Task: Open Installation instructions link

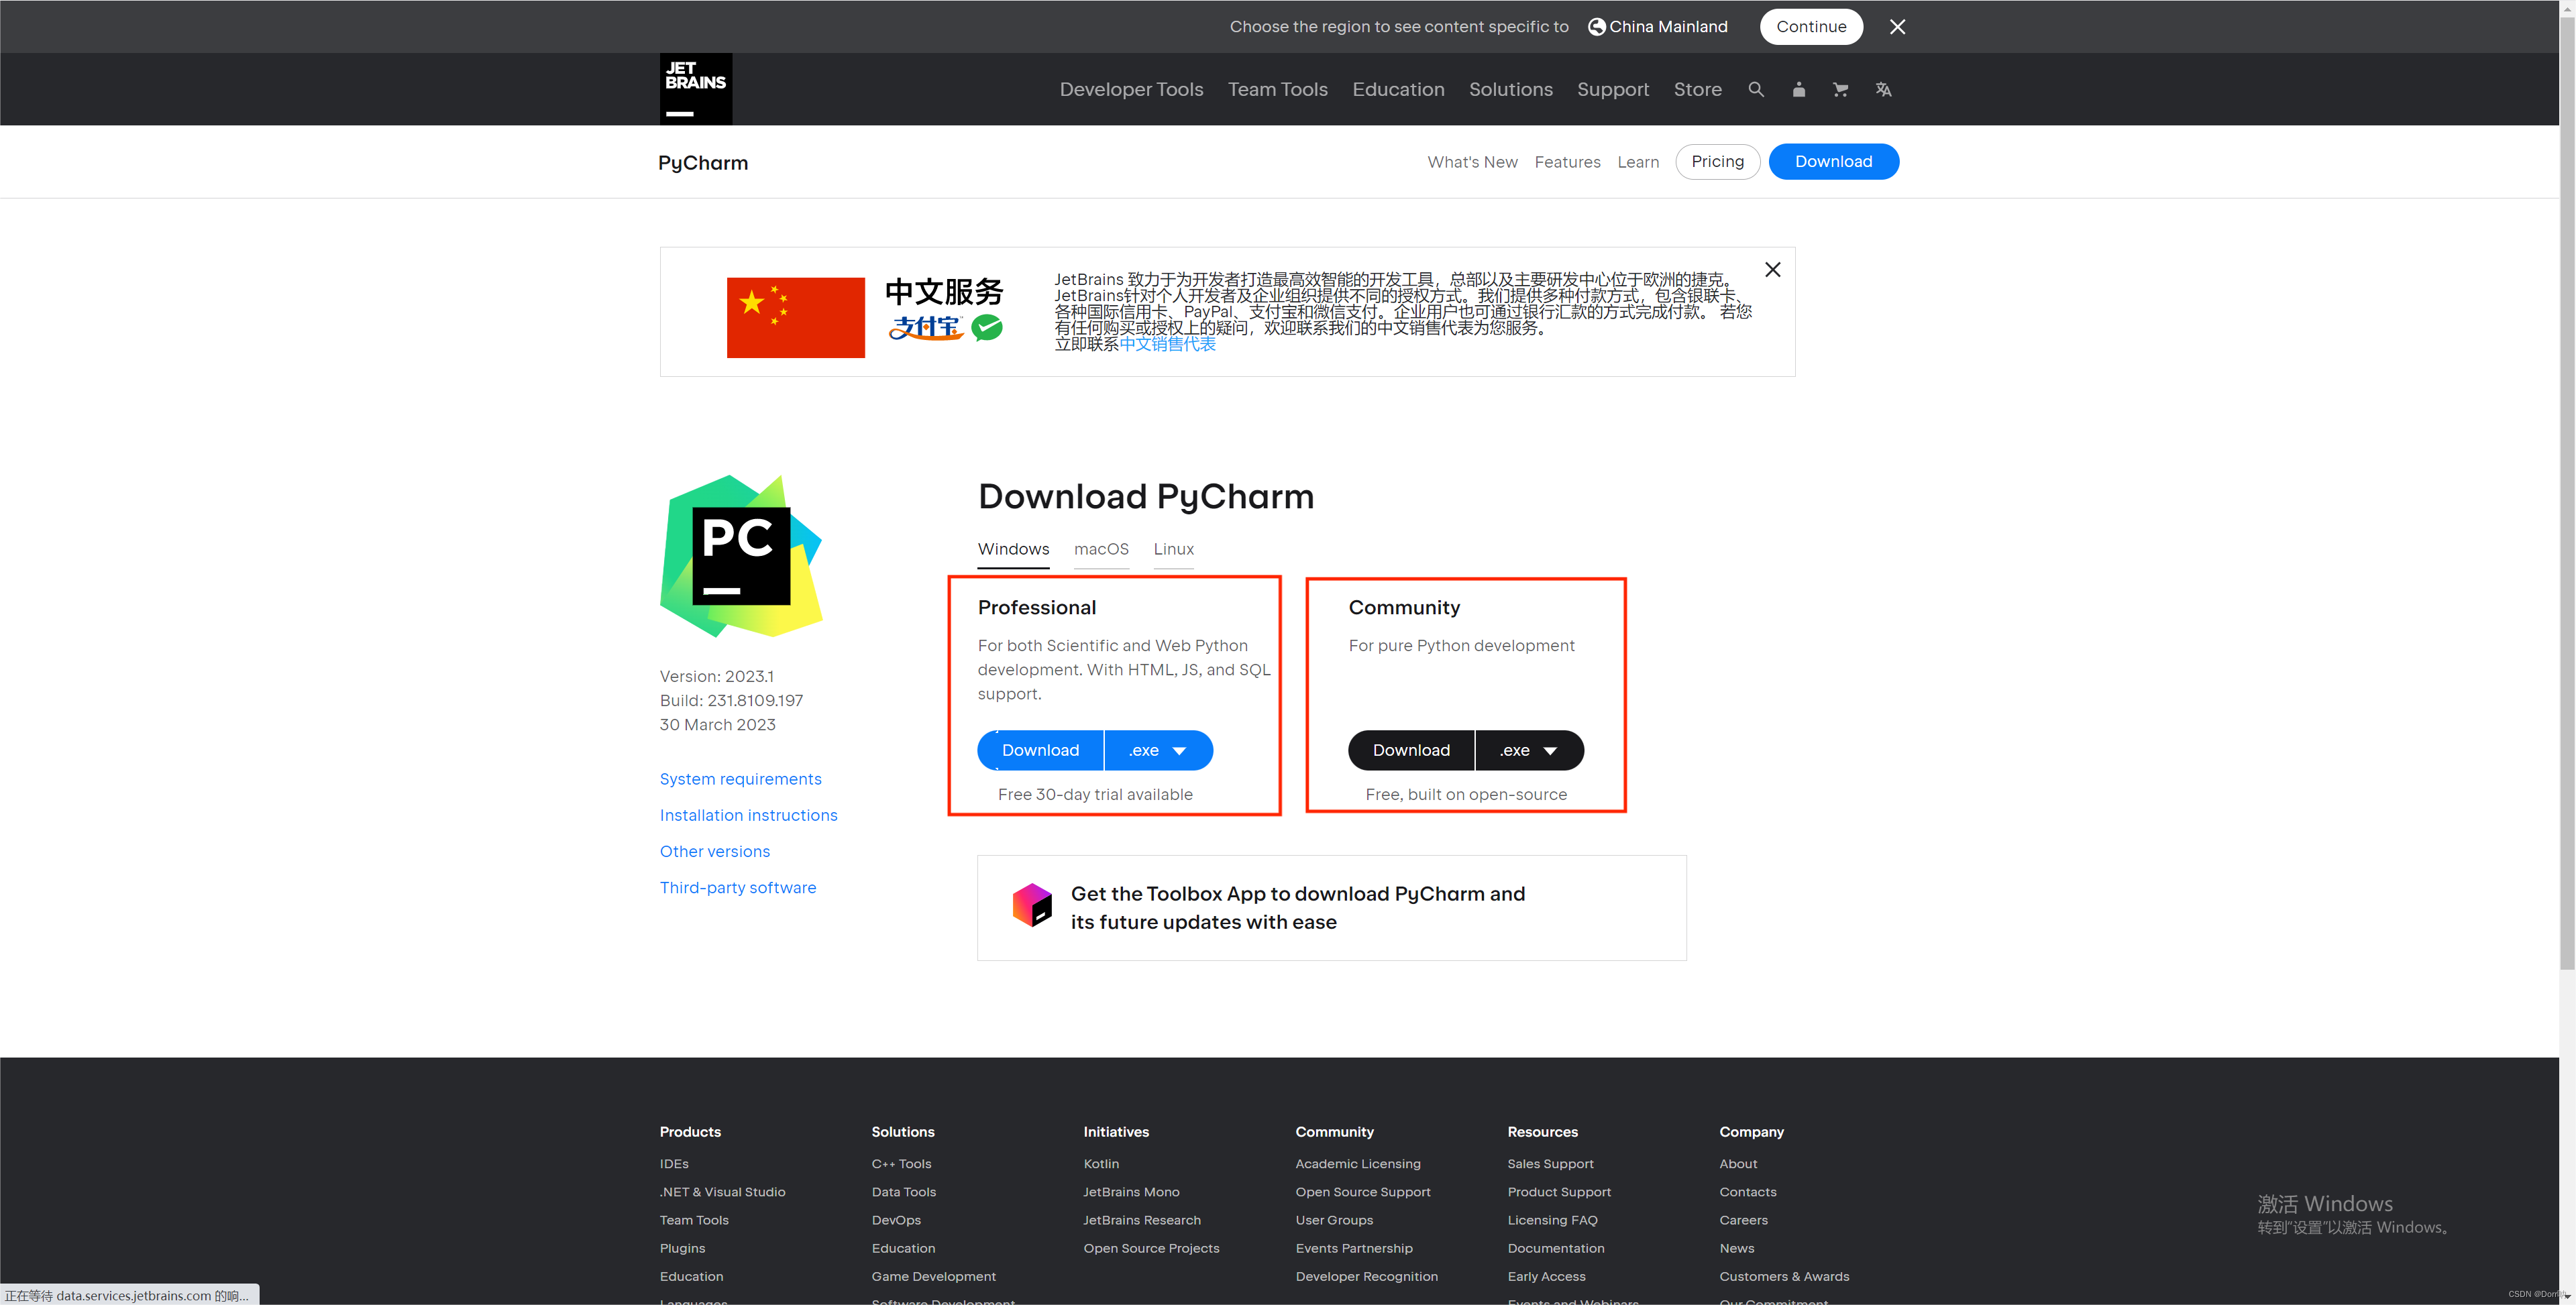Action: coord(748,815)
